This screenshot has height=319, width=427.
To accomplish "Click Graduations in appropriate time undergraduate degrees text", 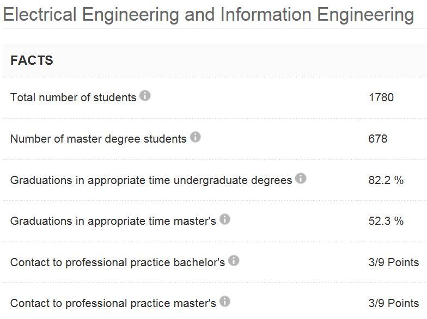I will tap(151, 180).
